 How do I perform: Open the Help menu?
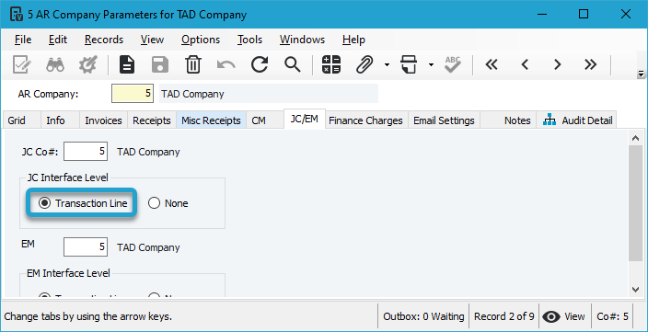[x=353, y=40]
